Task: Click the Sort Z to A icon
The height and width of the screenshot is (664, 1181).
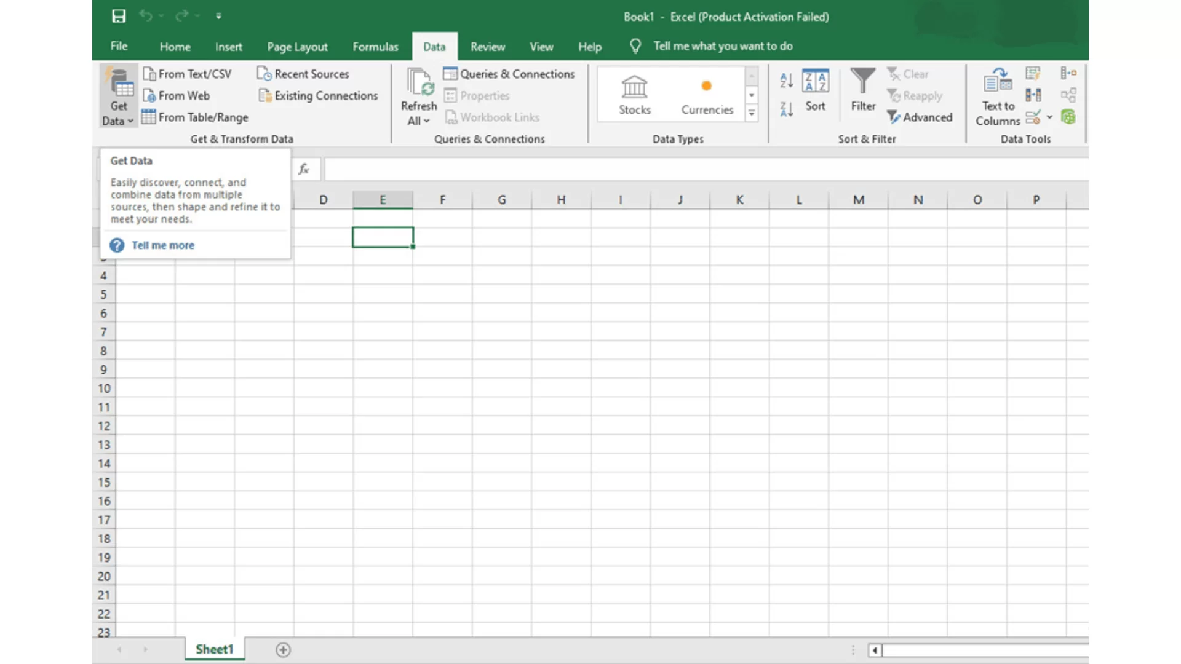Action: tap(786, 109)
